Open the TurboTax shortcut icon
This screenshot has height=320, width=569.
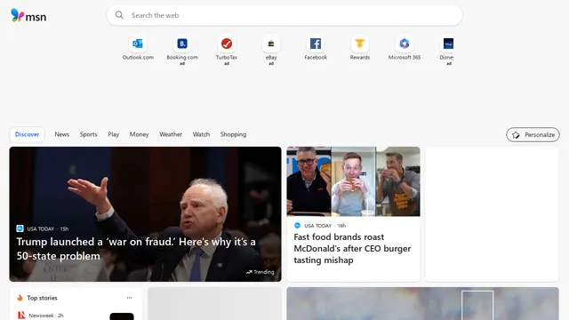point(227,44)
